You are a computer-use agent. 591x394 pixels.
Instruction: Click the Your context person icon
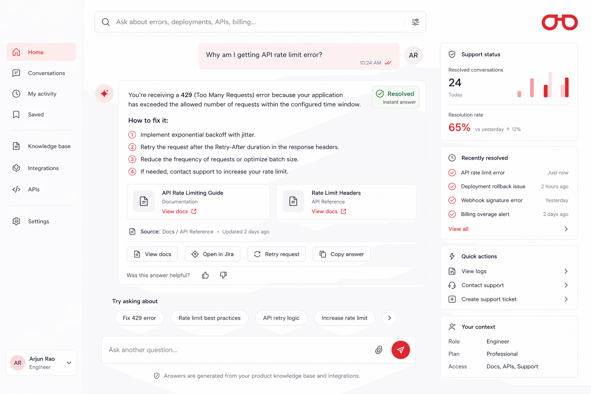point(452,327)
